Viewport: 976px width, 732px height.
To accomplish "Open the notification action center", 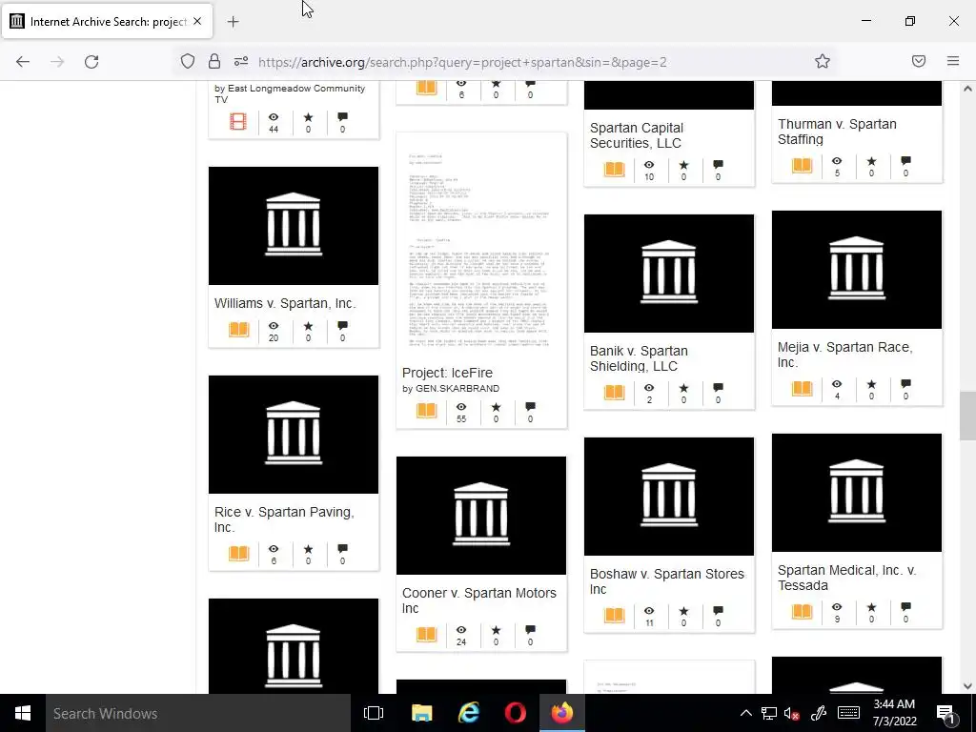I will (945, 713).
